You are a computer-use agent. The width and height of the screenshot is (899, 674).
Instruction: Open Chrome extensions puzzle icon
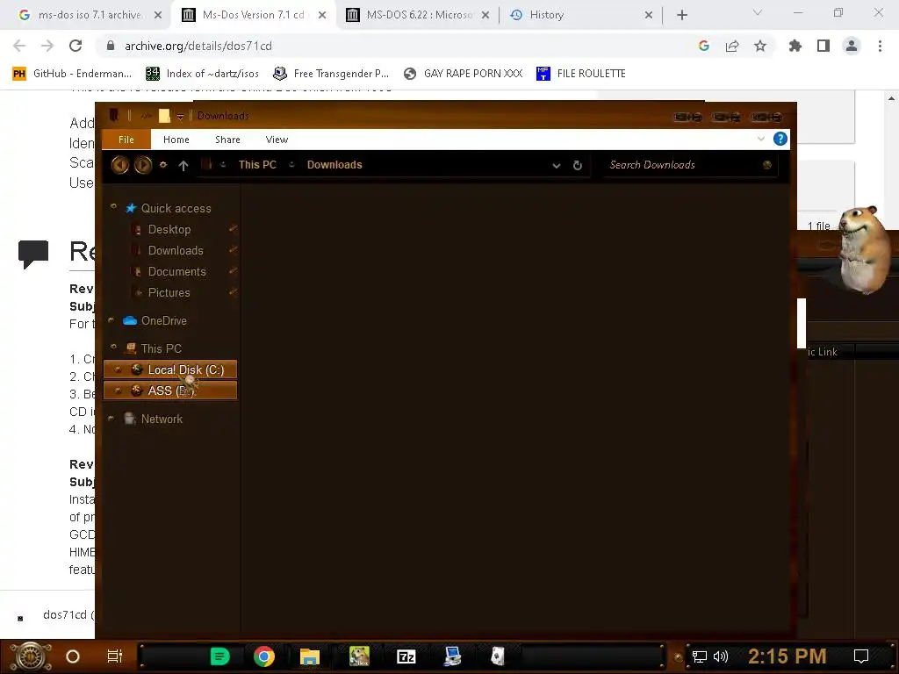point(795,46)
